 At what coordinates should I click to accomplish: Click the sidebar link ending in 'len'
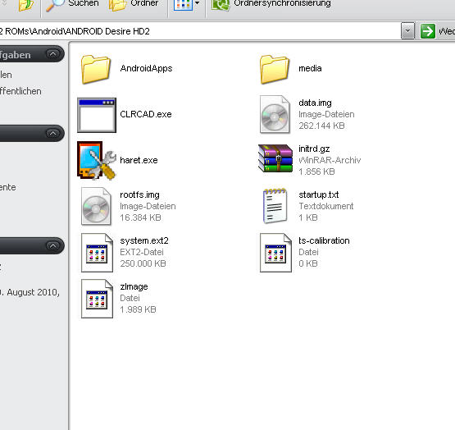coord(6,75)
